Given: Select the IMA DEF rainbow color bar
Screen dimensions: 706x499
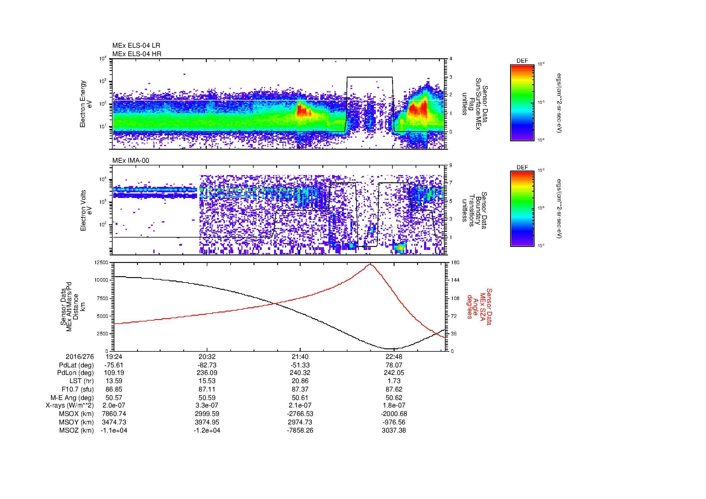Looking at the screenshot, I should [x=522, y=209].
